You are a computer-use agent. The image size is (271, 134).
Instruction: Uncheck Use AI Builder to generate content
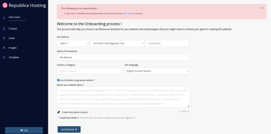(x=58, y=80)
